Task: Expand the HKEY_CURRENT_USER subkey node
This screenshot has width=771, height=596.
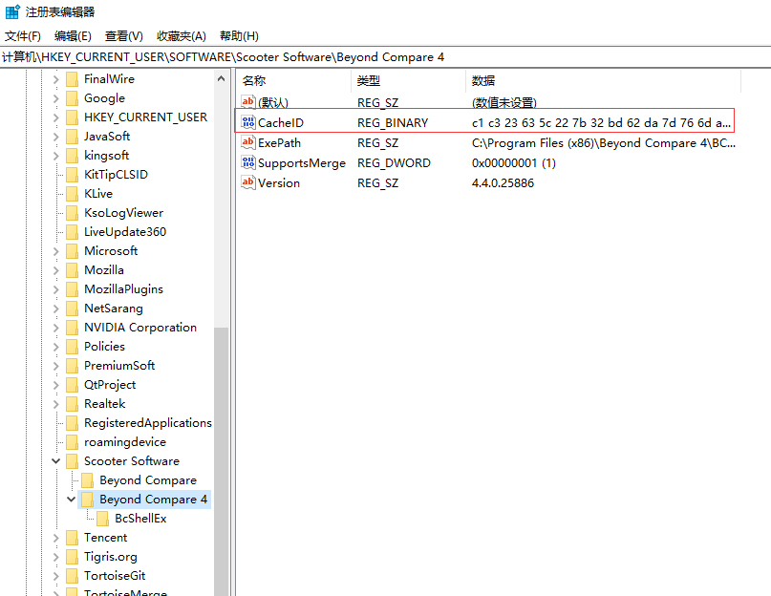Action: pos(56,117)
